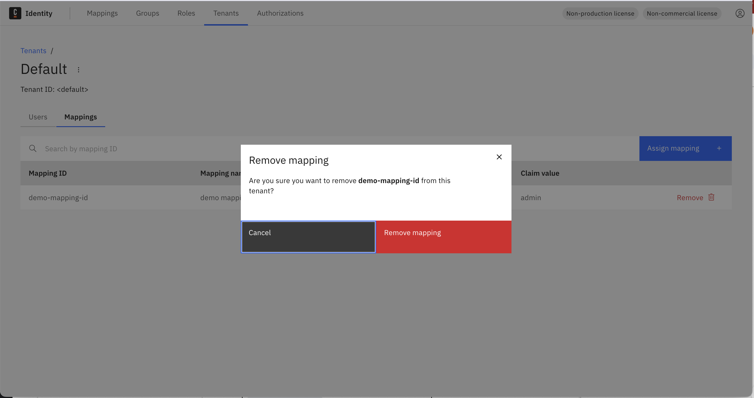Switch to the Users tab

(x=38, y=117)
